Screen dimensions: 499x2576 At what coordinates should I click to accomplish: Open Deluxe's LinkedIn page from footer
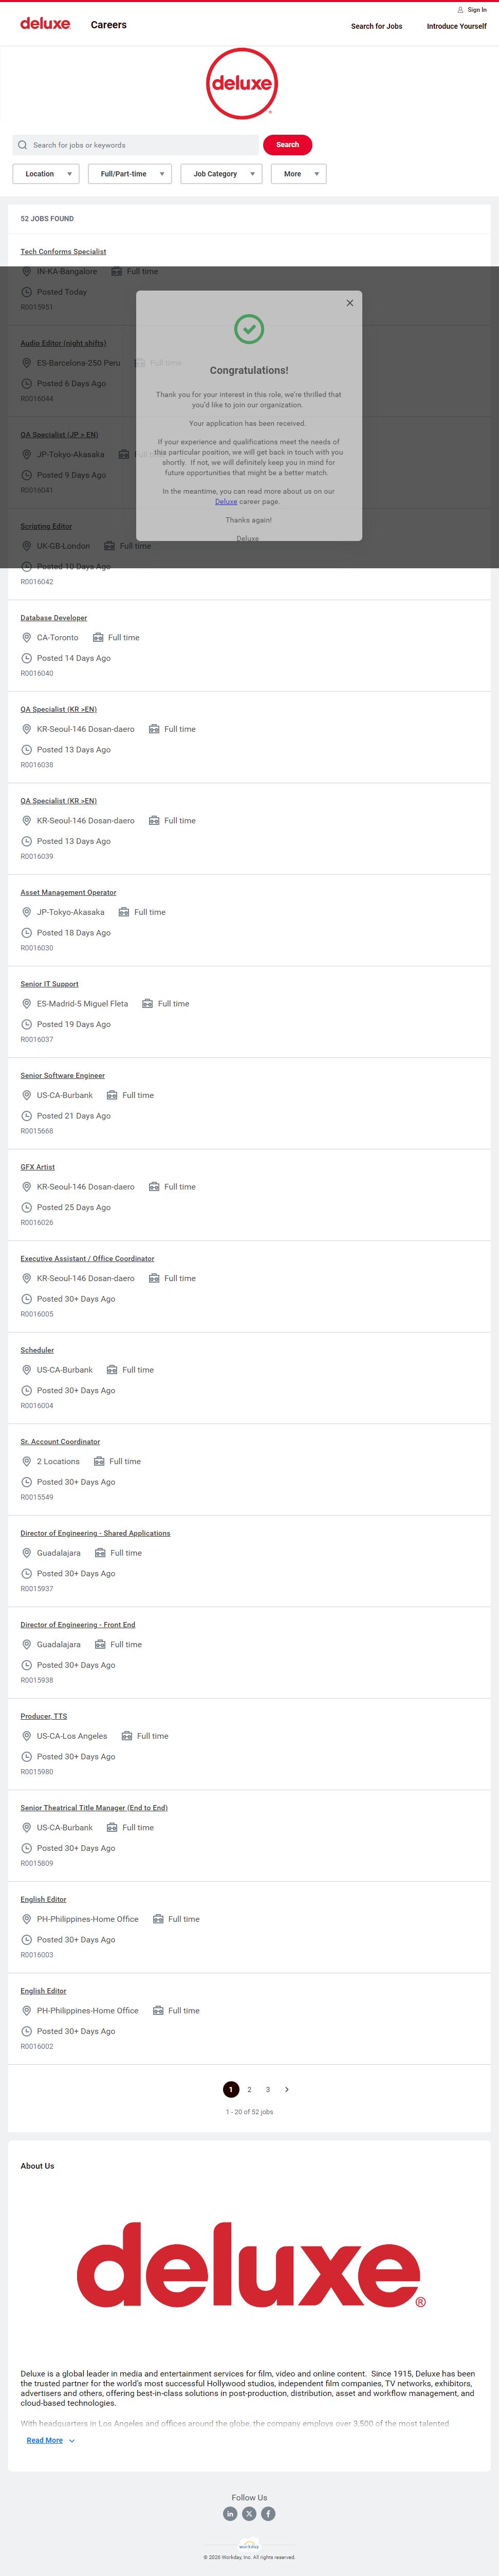pos(230,2513)
